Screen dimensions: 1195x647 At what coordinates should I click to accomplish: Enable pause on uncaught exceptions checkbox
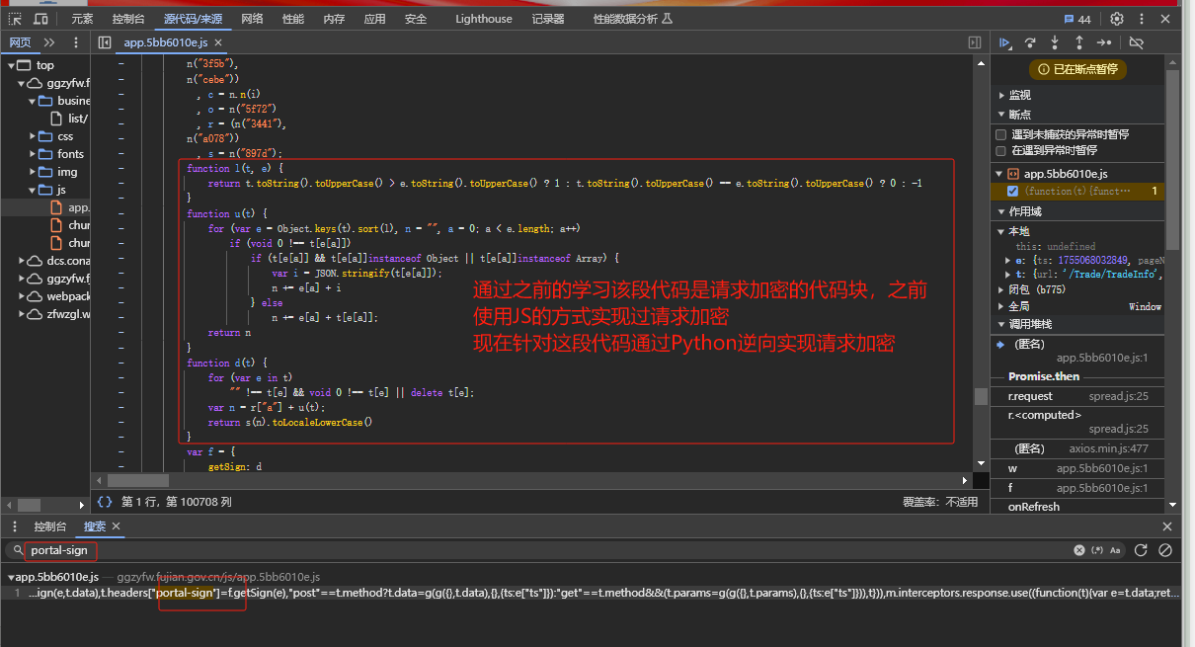[x=1001, y=134]
